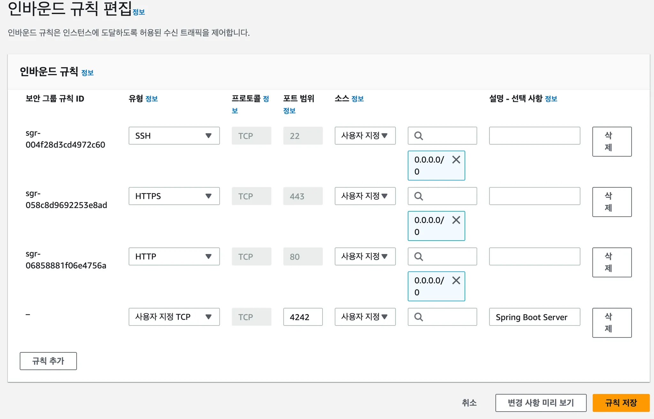654x419 pixels.
Task: Click the port range field showing 4242
Action: tap(303, 317)
